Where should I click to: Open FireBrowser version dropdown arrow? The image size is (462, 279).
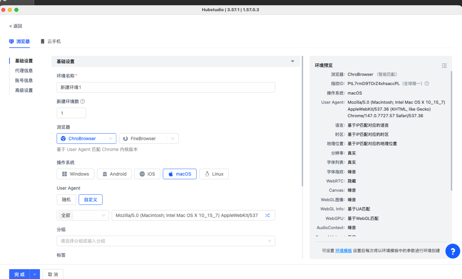(173, 138)
